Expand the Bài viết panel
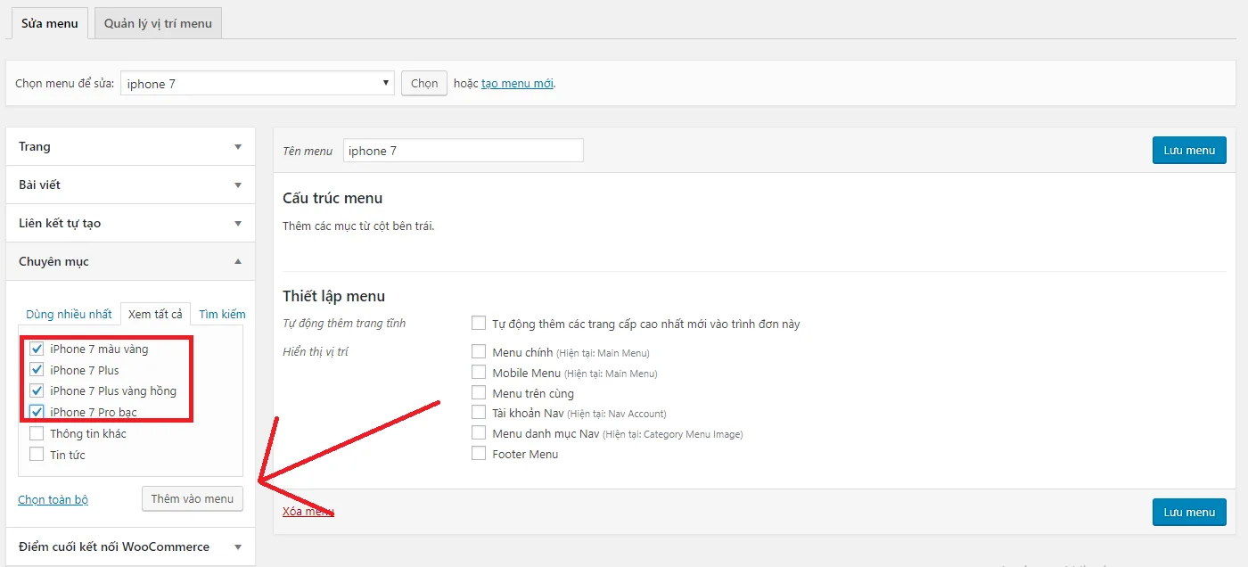 coord(130,185)
